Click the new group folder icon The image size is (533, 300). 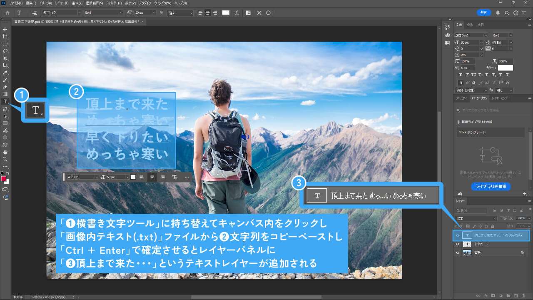[x=509, y=295]
